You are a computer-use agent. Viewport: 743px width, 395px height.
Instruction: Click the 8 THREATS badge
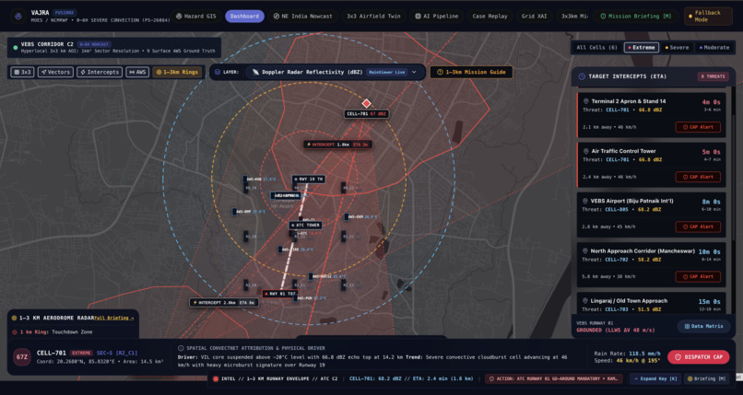tap(713, 76)
